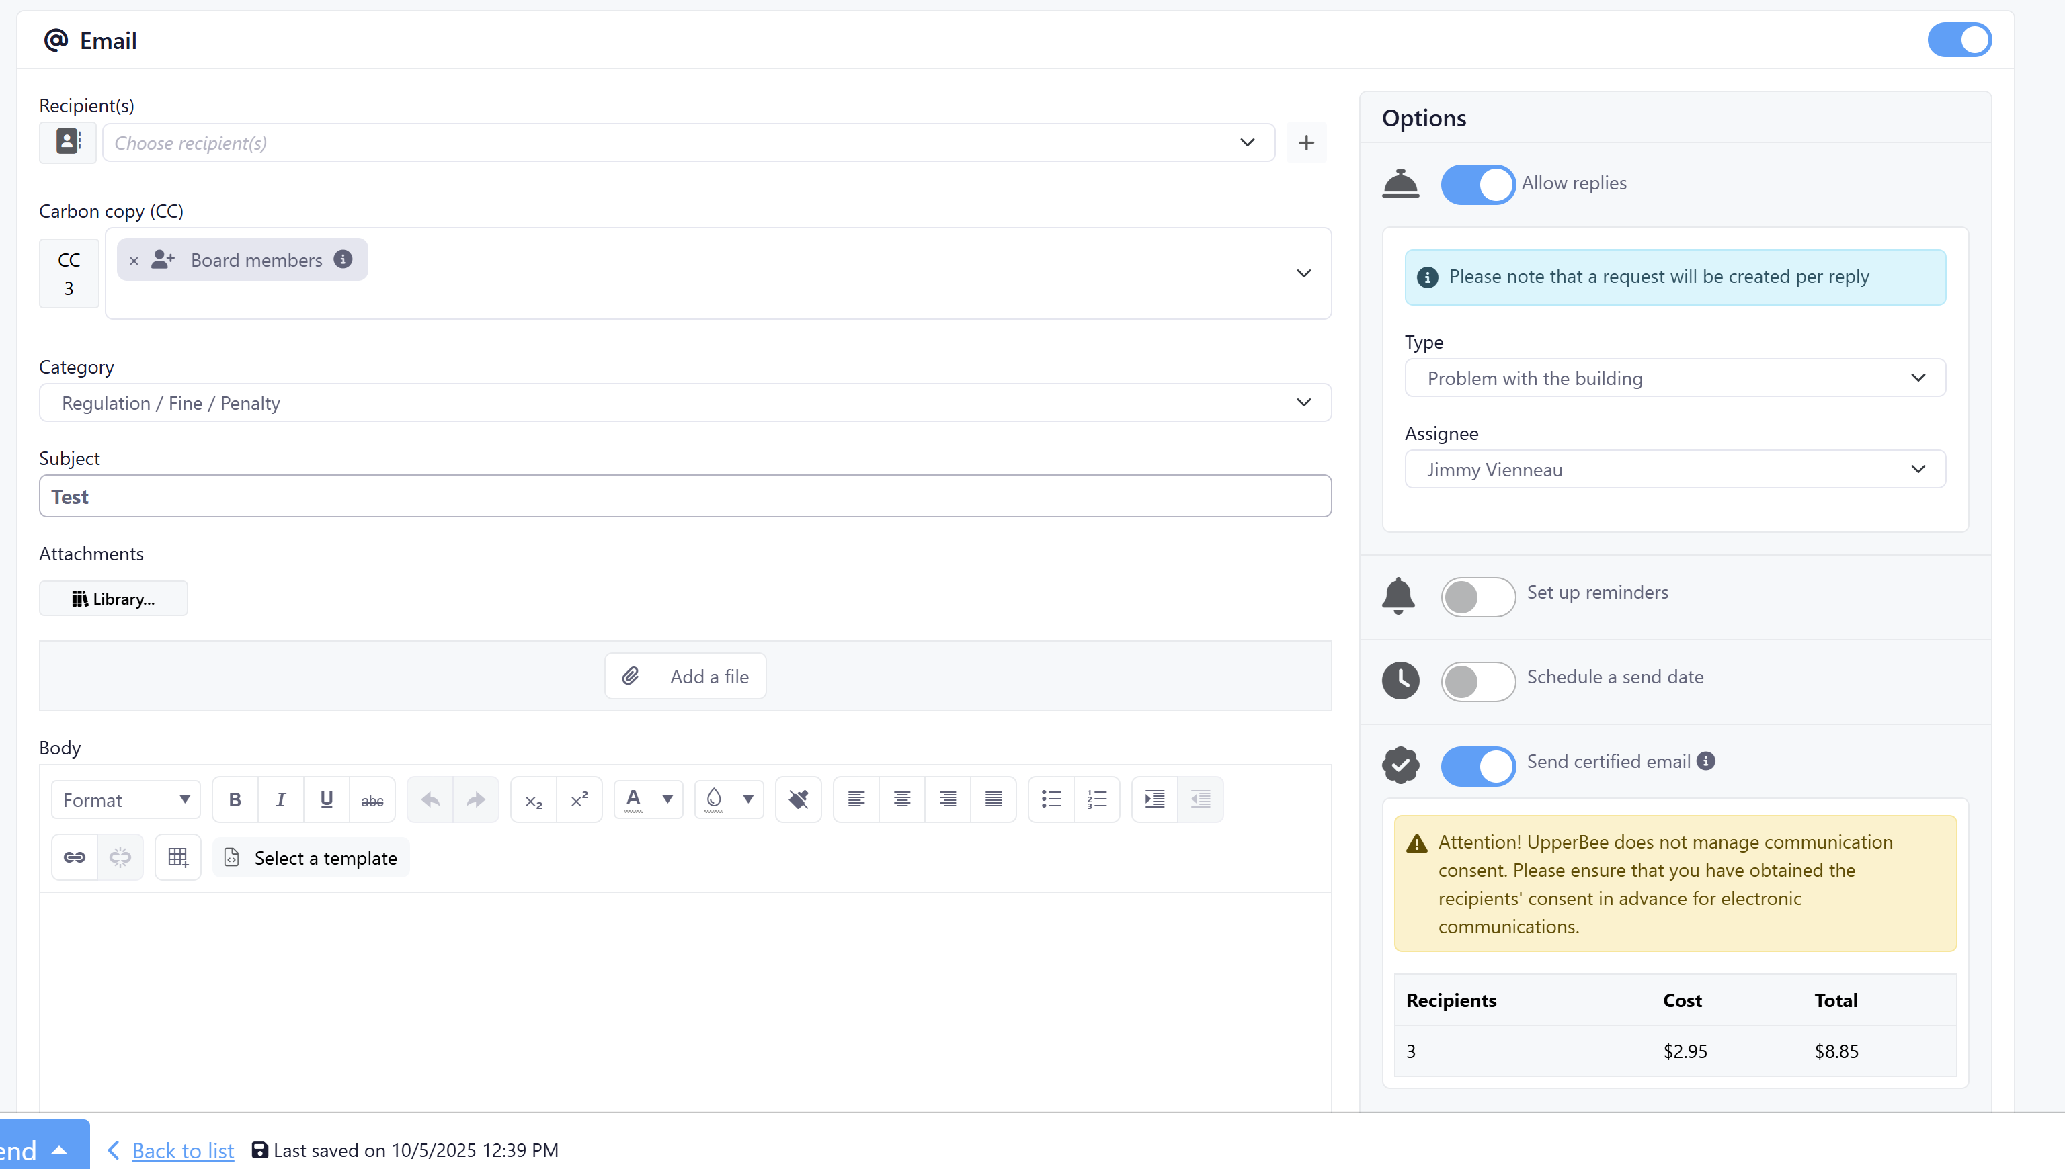Open the text color picker arrow
The height and width of the screenshot is (1169, 2065).
(667, 799)
